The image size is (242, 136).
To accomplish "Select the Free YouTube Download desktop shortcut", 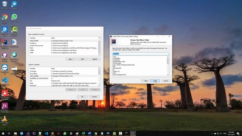I will pos(5,95).
